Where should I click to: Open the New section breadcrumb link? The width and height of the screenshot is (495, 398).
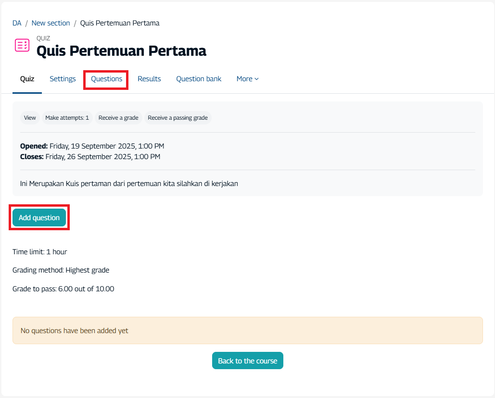click(51, 23)
